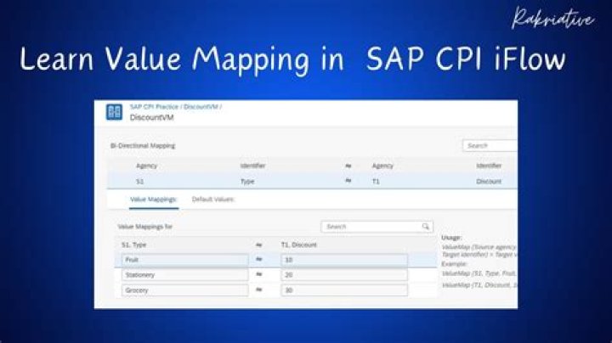Viewport: 612px width, 343px height.
Task: Click the magnifier search icon
Action: click(x=426, y=227)
